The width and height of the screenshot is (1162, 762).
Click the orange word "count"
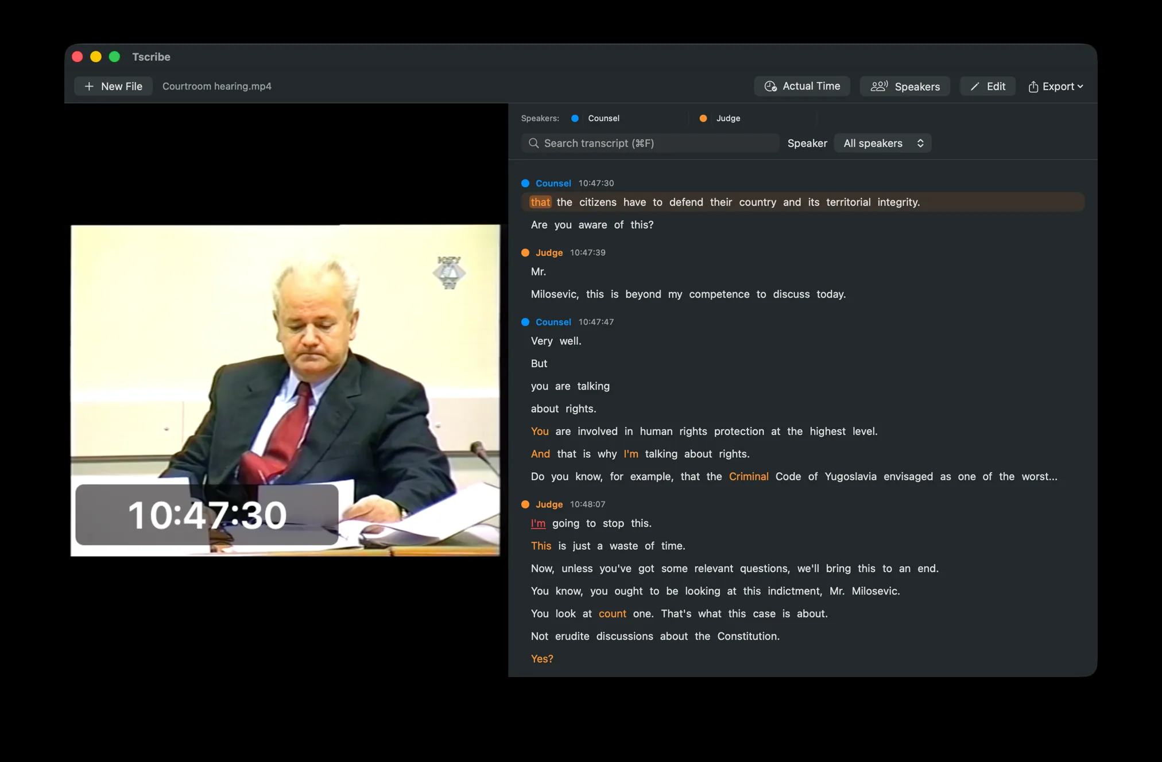tap(612, 614)
